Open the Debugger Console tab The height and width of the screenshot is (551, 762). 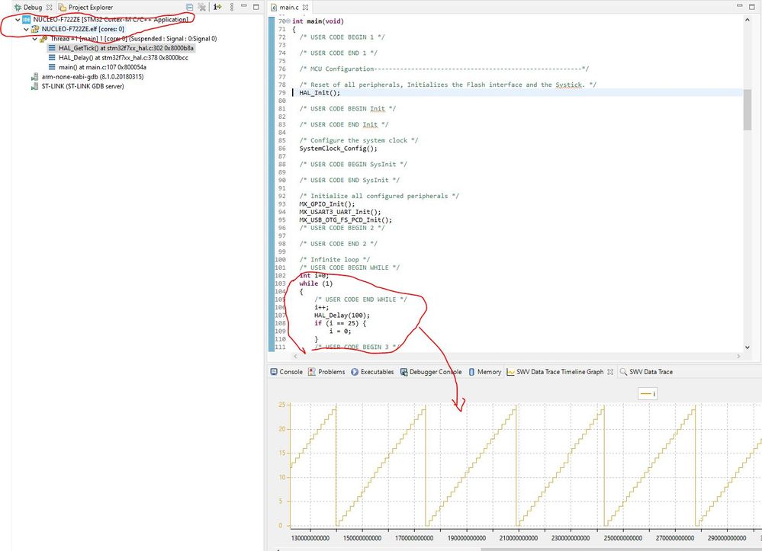(x=430, y=372)
